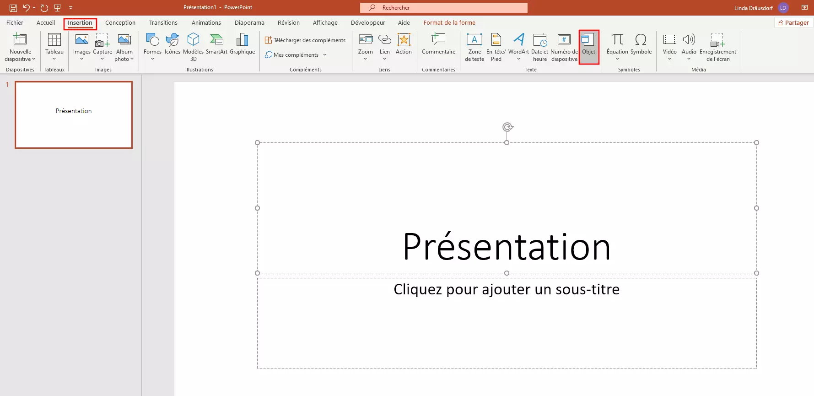Expand the Images dropdown arrow
This screenshot has width=814, height=396.
[82, 59]
